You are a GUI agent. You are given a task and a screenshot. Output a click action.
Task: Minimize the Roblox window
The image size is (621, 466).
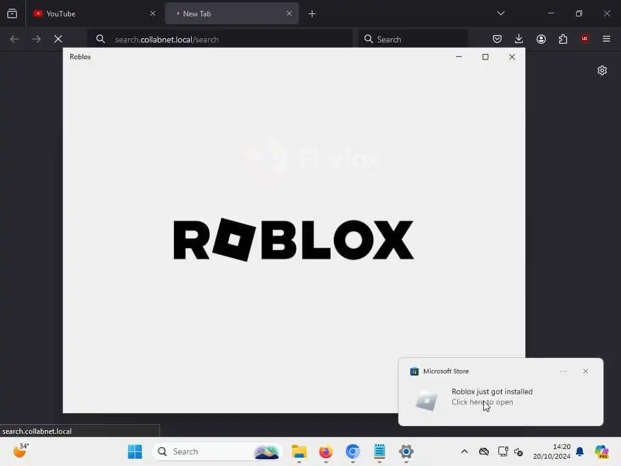coord(459,56)
